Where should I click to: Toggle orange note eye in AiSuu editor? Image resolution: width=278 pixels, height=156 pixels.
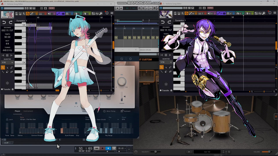36,14
